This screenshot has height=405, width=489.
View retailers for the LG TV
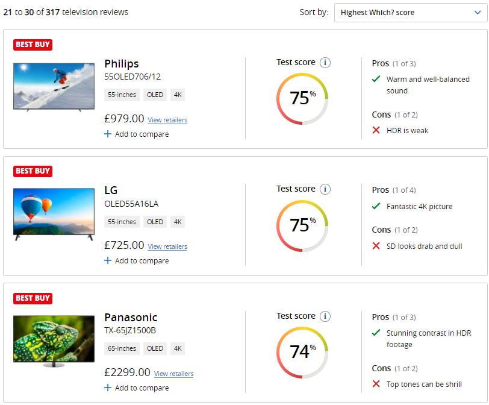point(167,246)
